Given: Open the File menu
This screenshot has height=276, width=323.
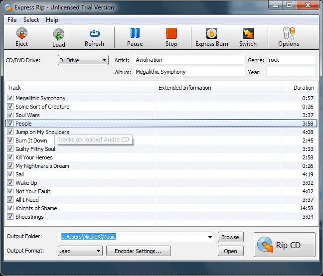Looking at the screenshot, I should [12, 20].
